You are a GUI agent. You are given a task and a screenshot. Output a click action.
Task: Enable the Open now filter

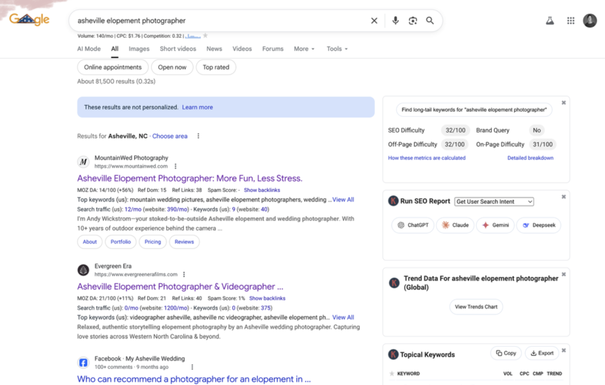[172, 67]
